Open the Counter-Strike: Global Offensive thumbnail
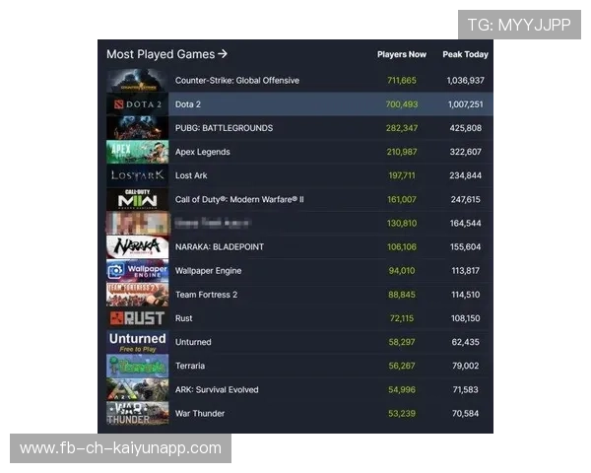The width and height of the screenshot is (591, 473). pyautogui.click(x=137, y=81)
